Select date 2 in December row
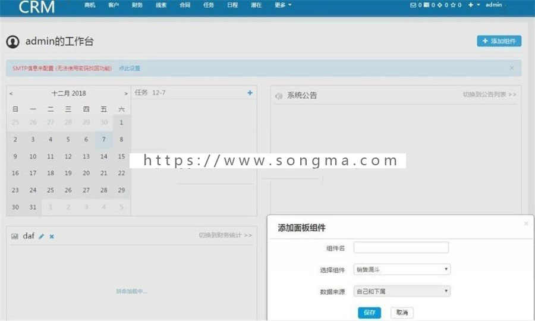Screen dimensions: 535x321 15,139
